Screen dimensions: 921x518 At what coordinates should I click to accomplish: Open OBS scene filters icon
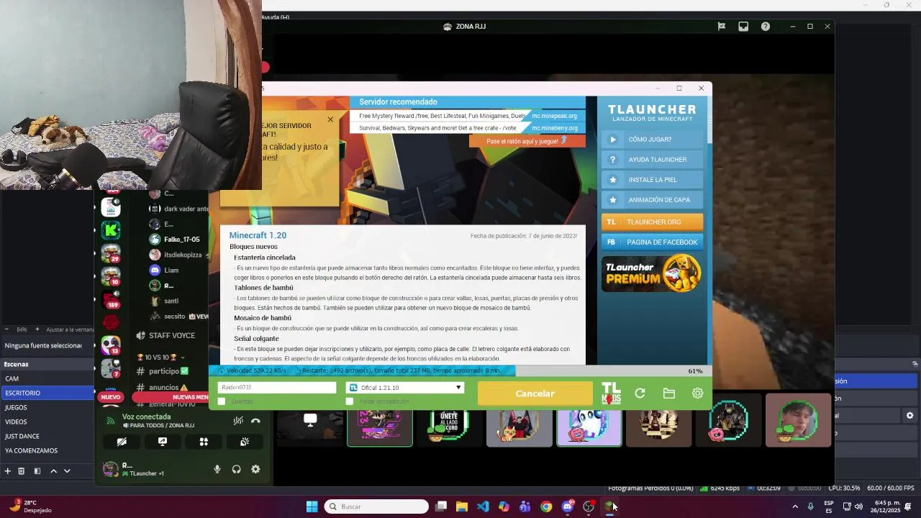click(x=37, y=471)
